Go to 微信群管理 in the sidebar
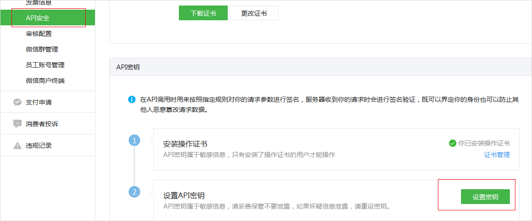 coord(42,49)
